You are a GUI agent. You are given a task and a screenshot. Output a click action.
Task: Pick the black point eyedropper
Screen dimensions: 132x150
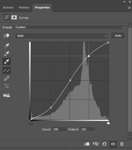pos(7,46)
